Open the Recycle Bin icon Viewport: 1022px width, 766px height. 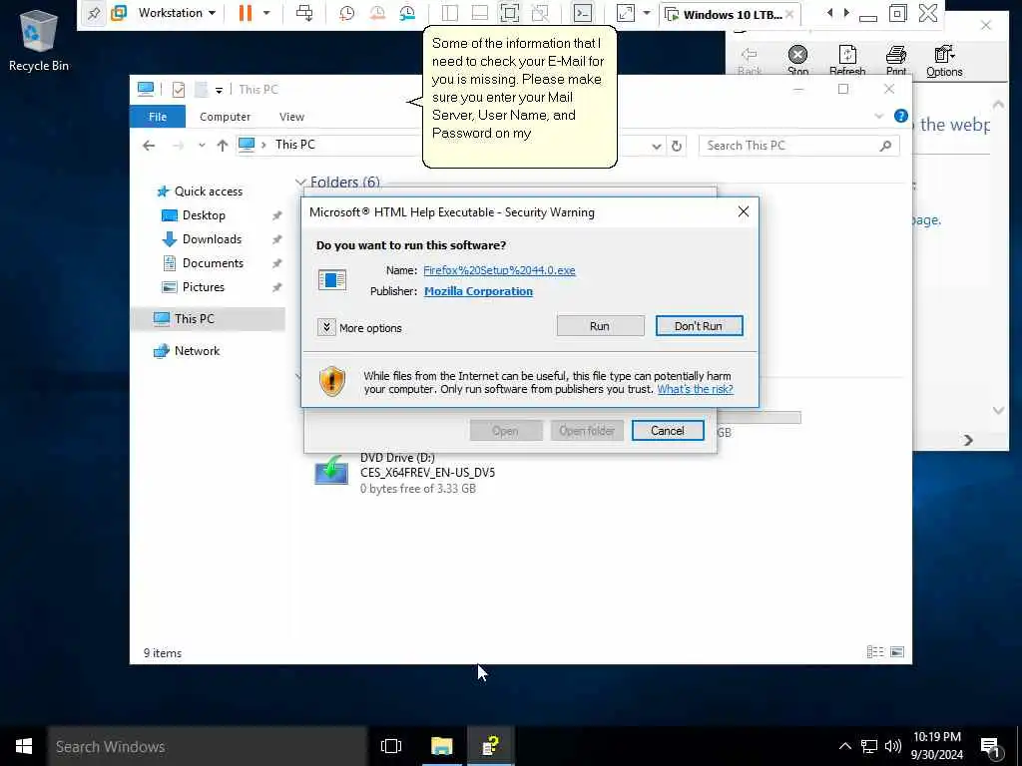(x=39, y=40)
